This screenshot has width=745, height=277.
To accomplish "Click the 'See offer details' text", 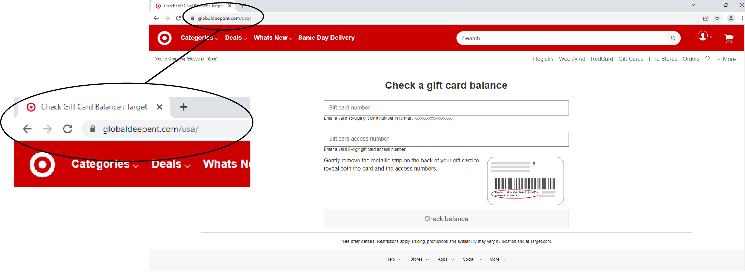I will point(359,241).
